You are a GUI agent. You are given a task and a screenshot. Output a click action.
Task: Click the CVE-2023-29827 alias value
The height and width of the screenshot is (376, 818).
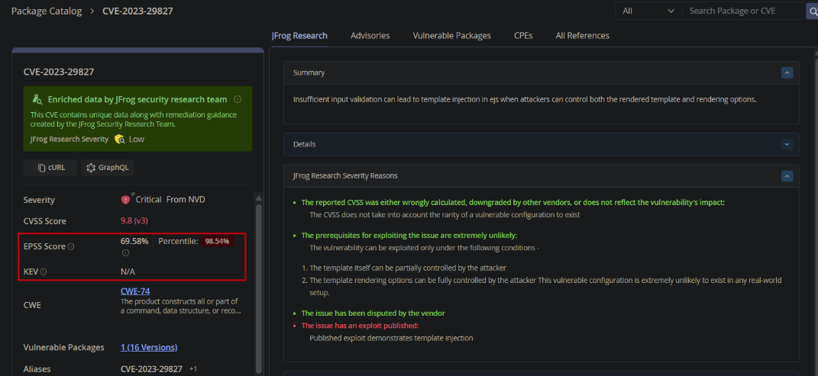pyautogui.click(x=151, y=369)
